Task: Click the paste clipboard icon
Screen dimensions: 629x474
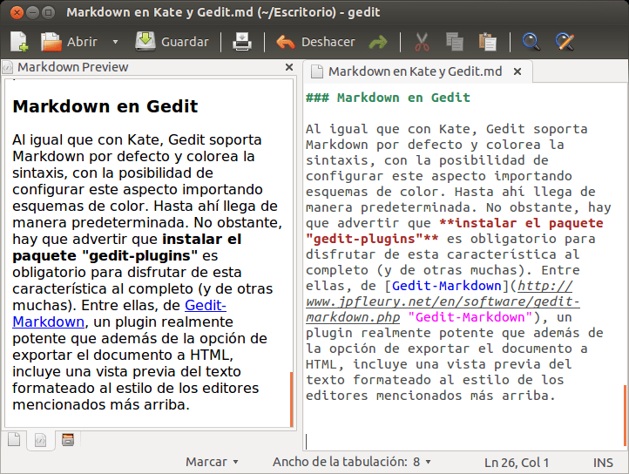Action: click(x=487, y=42)
